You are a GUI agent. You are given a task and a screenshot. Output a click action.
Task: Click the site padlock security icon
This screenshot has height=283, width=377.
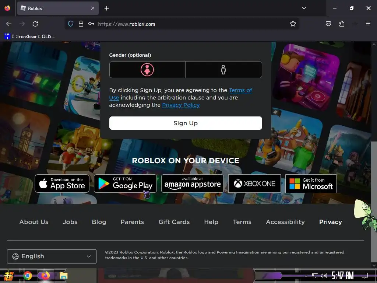tap(81, 24)
